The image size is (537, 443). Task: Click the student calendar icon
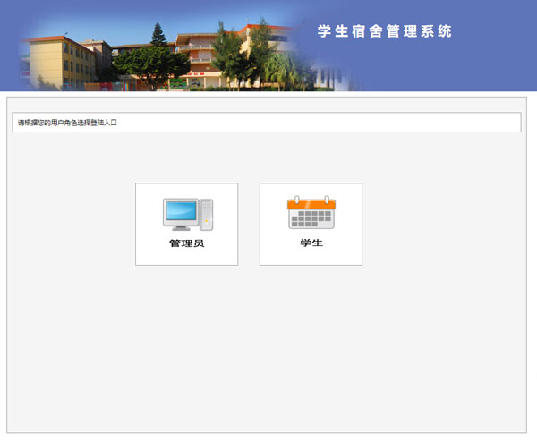(x=311, y=212)
